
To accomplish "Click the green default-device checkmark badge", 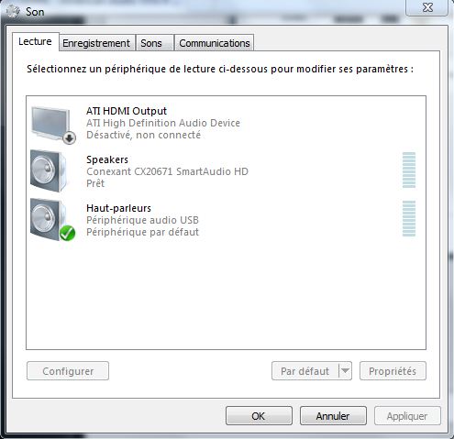I will point(67,233).
